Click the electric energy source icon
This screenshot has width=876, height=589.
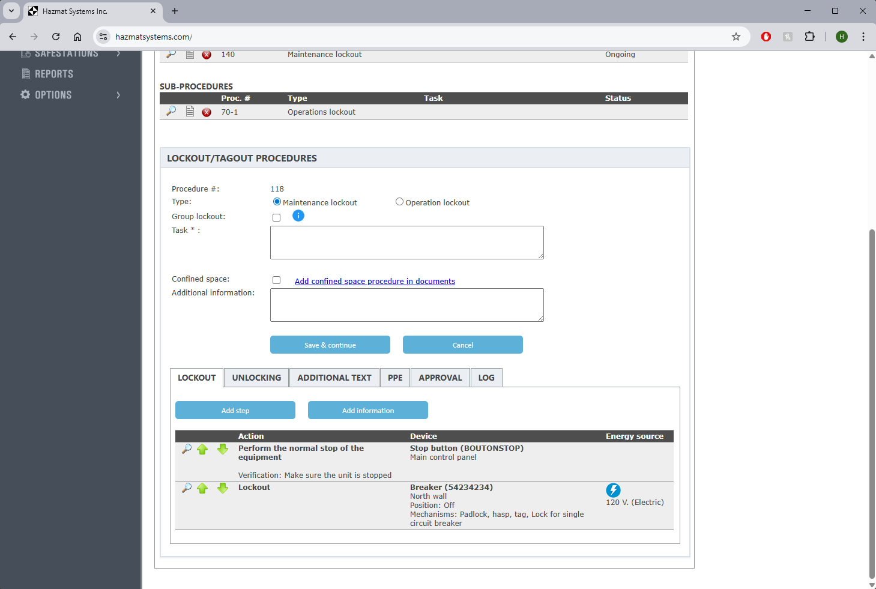tap(613, 490)
